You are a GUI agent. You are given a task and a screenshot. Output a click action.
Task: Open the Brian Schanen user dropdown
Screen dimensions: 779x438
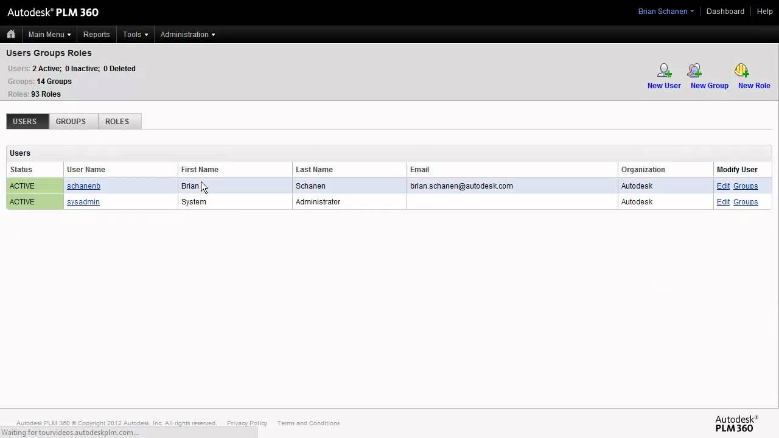pyautogui.click(x=666, y=12)
